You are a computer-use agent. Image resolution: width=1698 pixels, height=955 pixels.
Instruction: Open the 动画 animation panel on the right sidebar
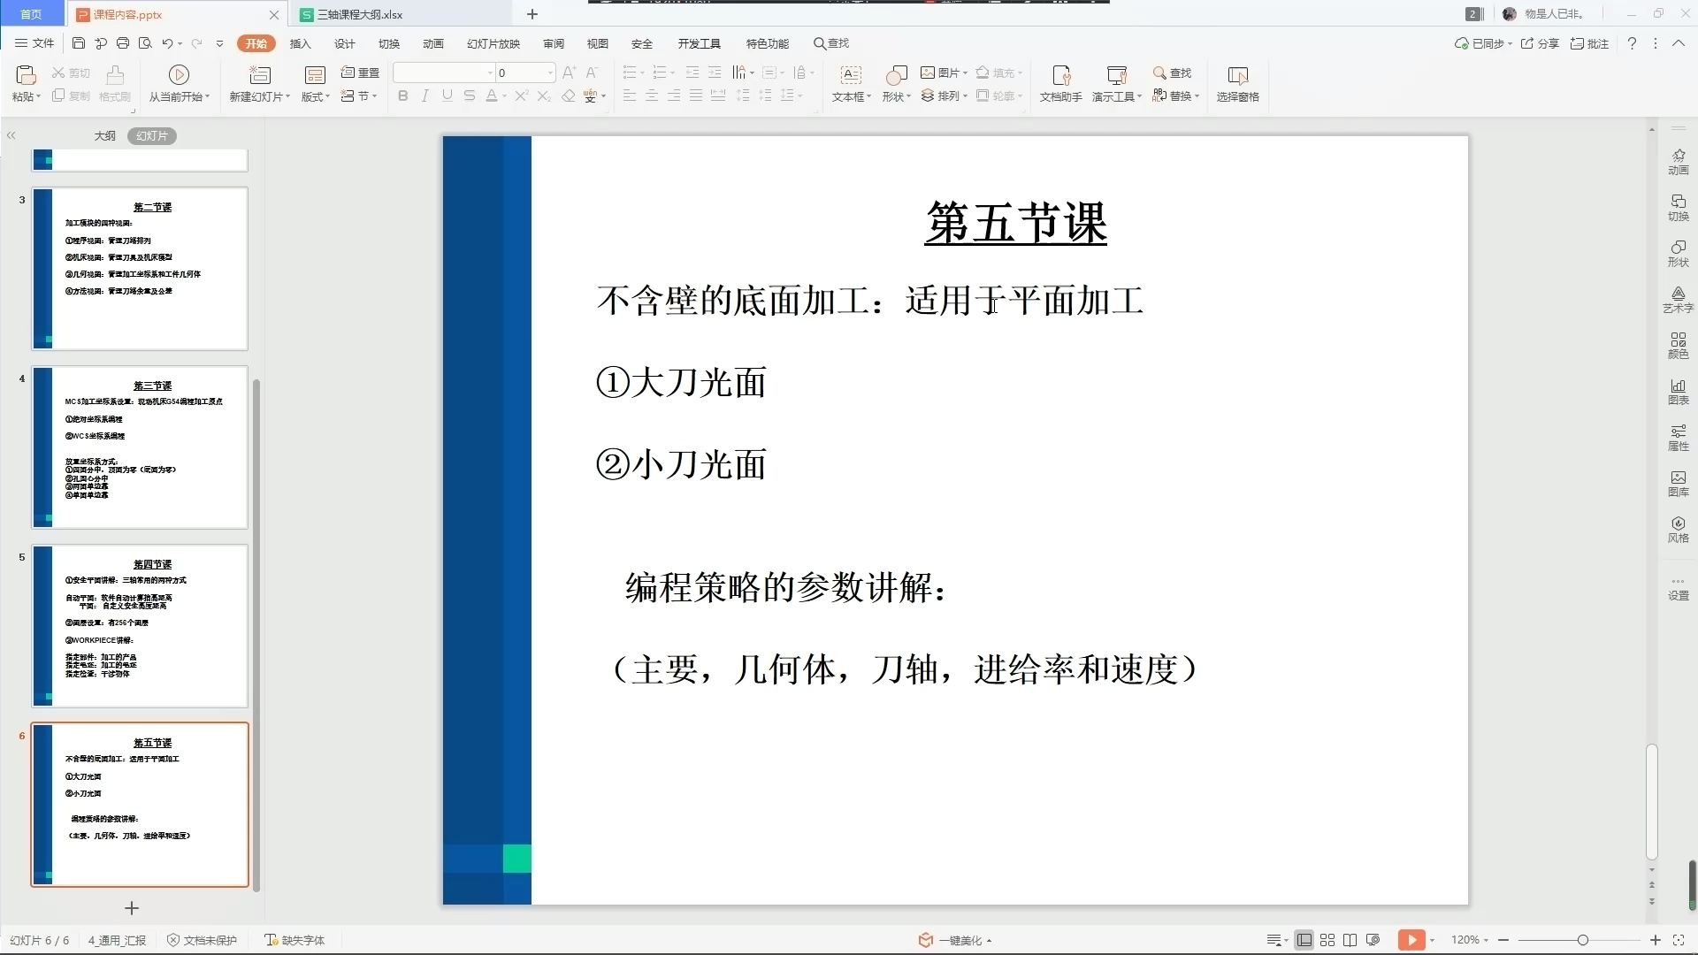coord(1678,161)
